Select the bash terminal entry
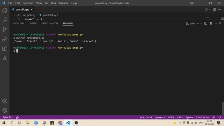 190,23
